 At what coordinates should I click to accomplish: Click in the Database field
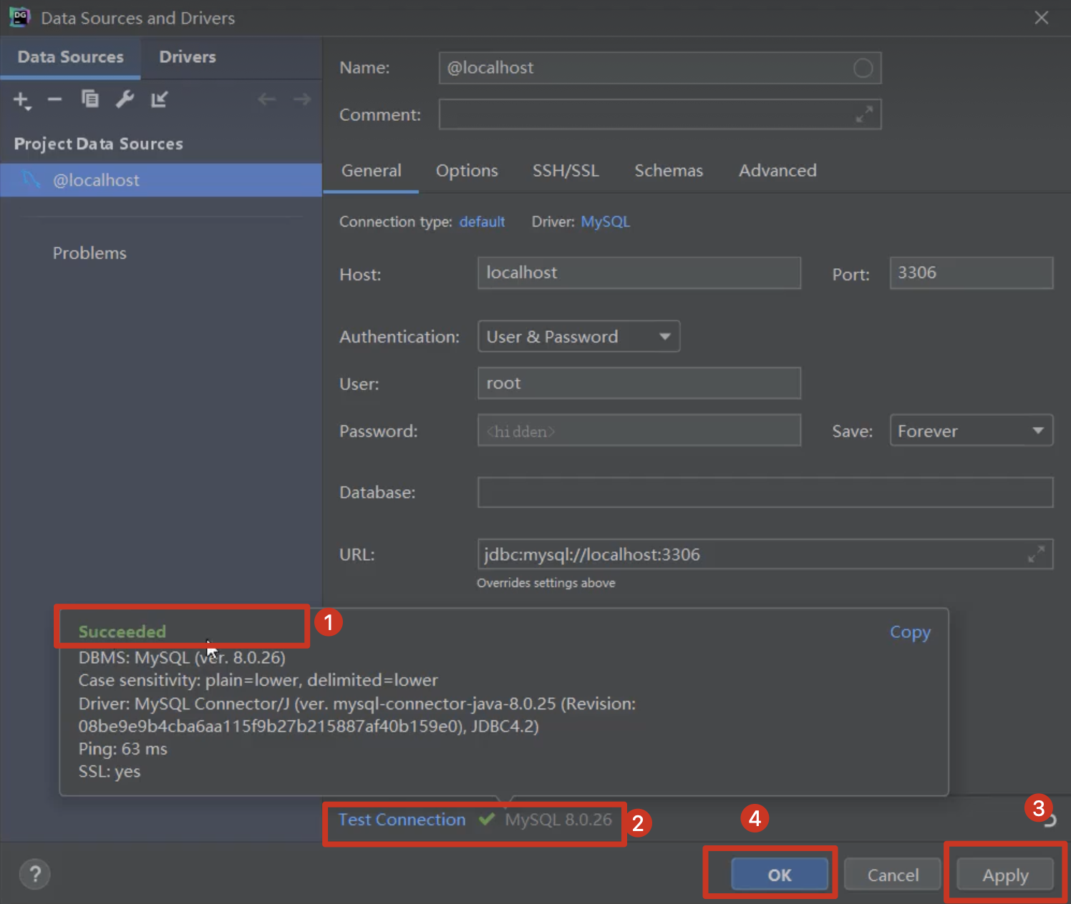pyautogui.click(x=765, y=492)
